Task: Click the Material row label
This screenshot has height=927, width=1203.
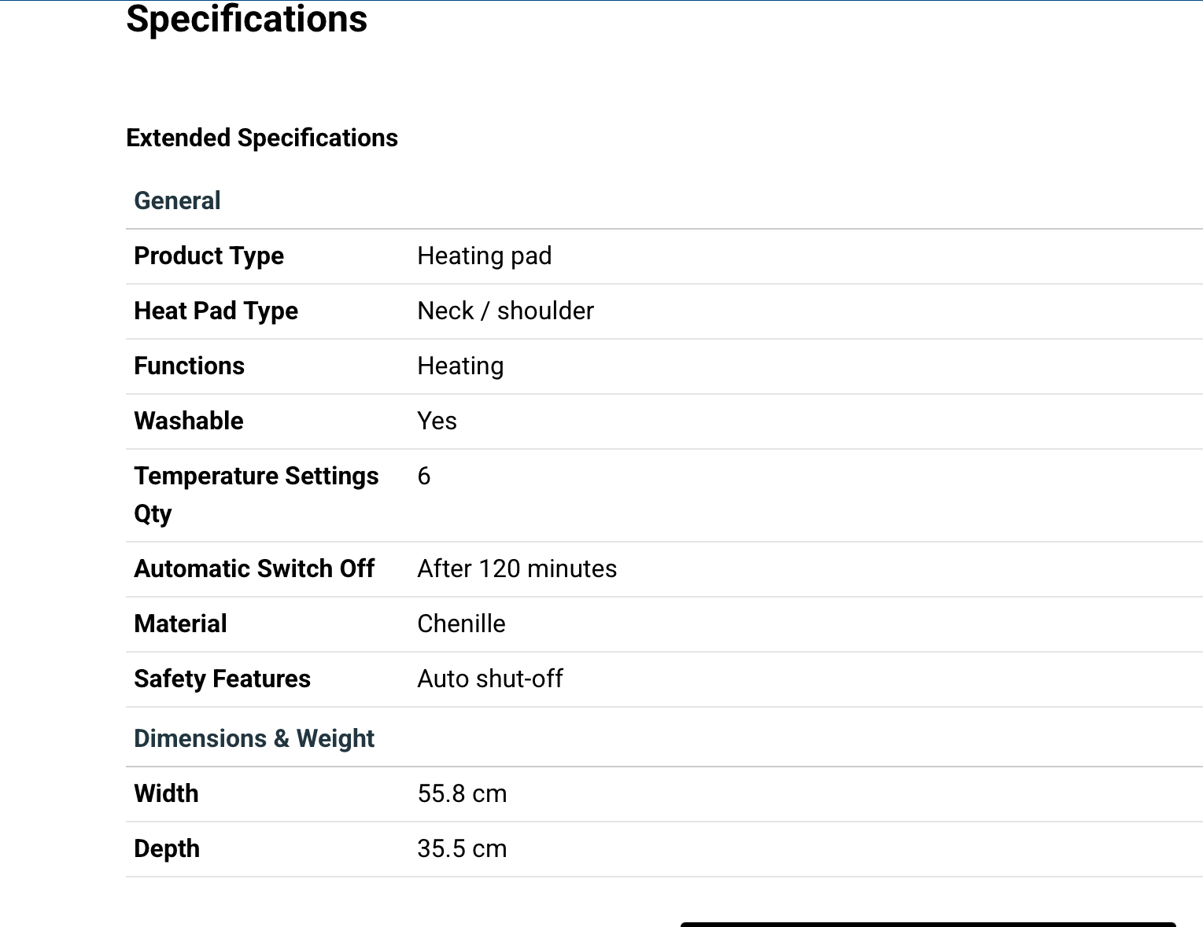Action: click(180, 624)
